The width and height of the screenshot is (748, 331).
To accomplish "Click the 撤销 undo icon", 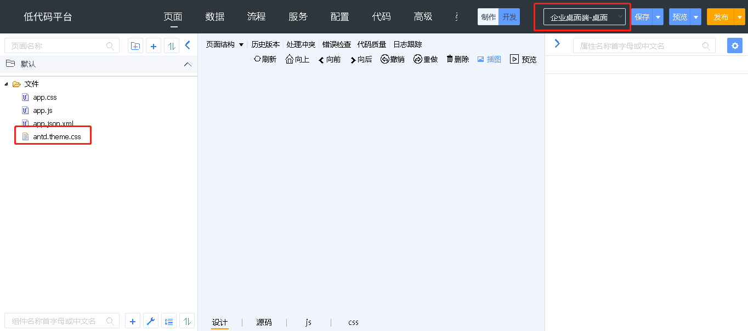I will pyautogui.click(x=385, y=59).
